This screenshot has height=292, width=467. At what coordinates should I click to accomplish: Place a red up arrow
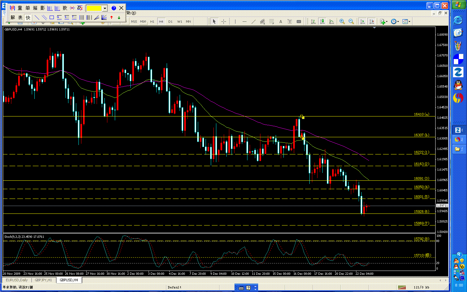coord(112,18)
